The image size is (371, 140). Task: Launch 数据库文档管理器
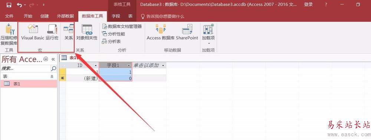click(x=122, y=26)
